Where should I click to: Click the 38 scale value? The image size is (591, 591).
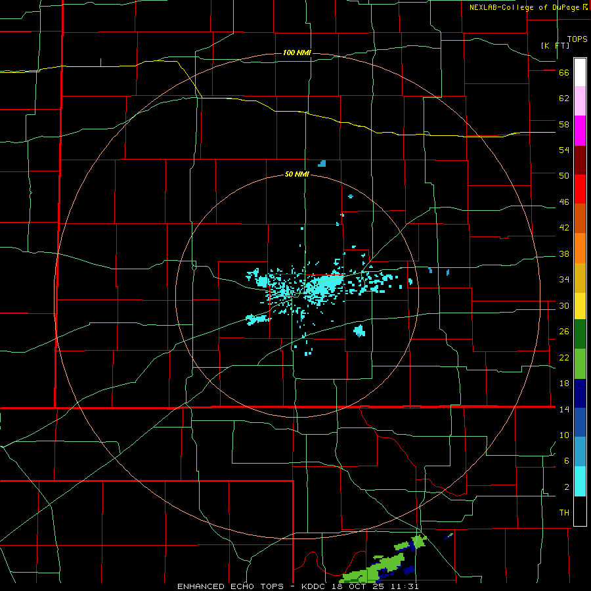(564, 254)
